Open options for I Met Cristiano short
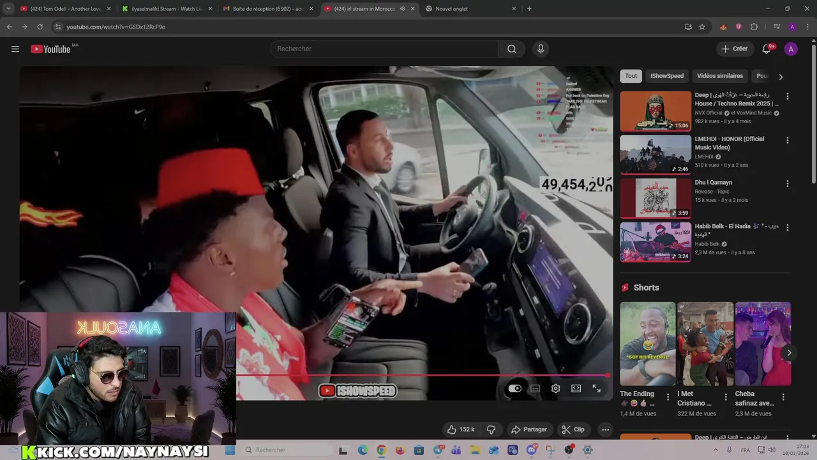817x460 pixels. (726, 397)
